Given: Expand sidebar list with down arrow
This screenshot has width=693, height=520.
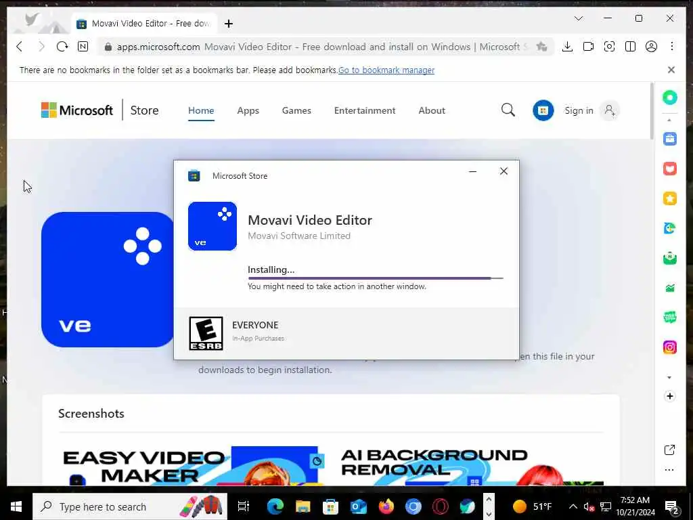Looking at the screenshot, I should (669, 377).
